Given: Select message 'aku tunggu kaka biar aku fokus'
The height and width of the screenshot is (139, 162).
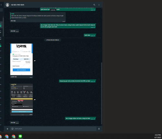Looking at the screenshot, I should (68, 26).
